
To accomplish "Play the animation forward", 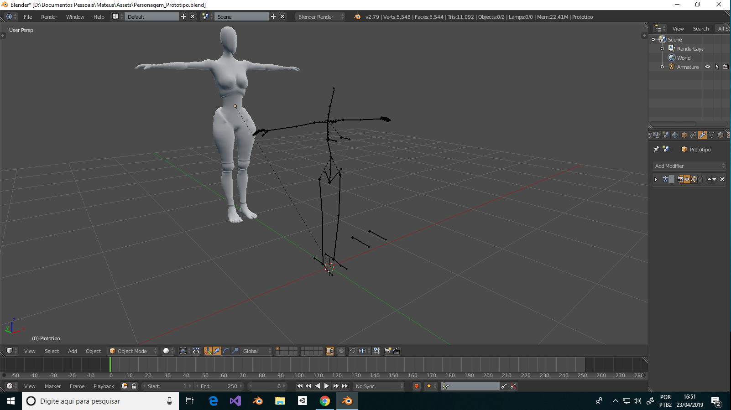I will point(327,386).
